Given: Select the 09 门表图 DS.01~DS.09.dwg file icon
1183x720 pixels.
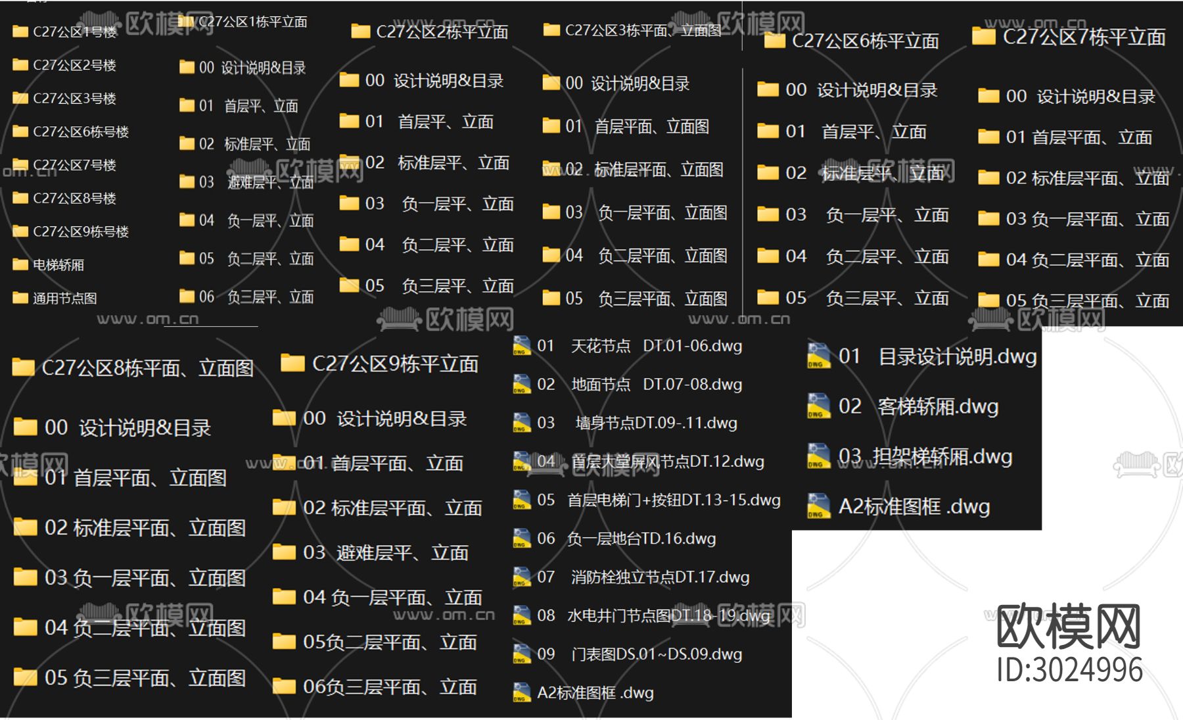Looking at the screenshot, I should coord(522,655).
